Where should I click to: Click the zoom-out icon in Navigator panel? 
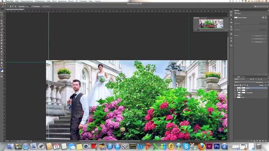coord(200,30)
